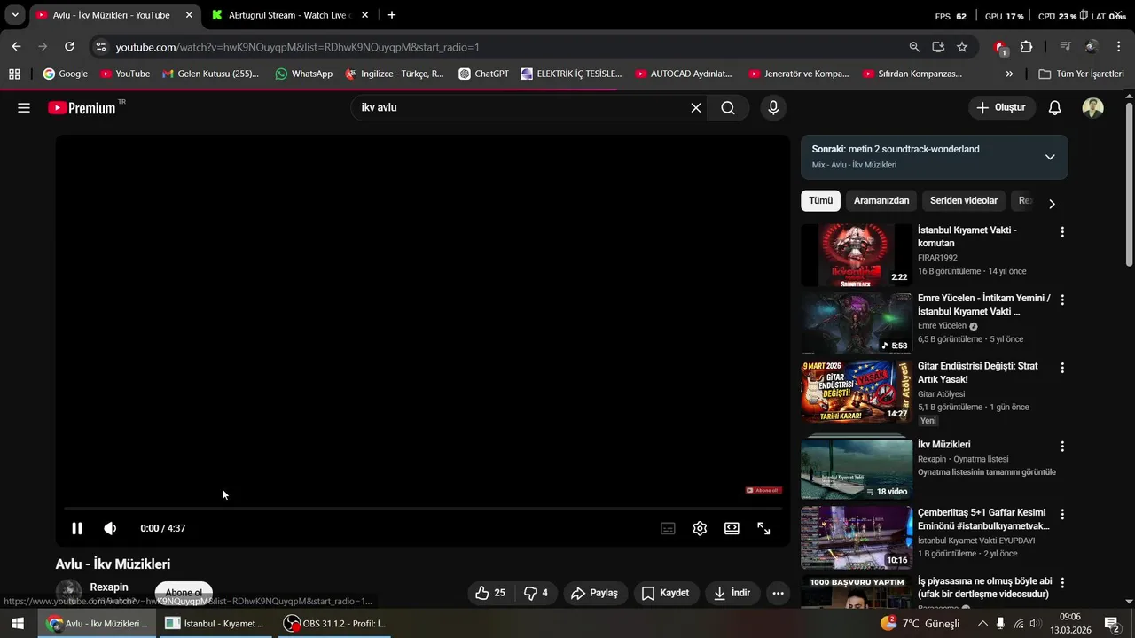Open options for İstanbul Kıyamet Vakti - komutan
This screenshot has width=1135, height=638.
[1062, 232]
